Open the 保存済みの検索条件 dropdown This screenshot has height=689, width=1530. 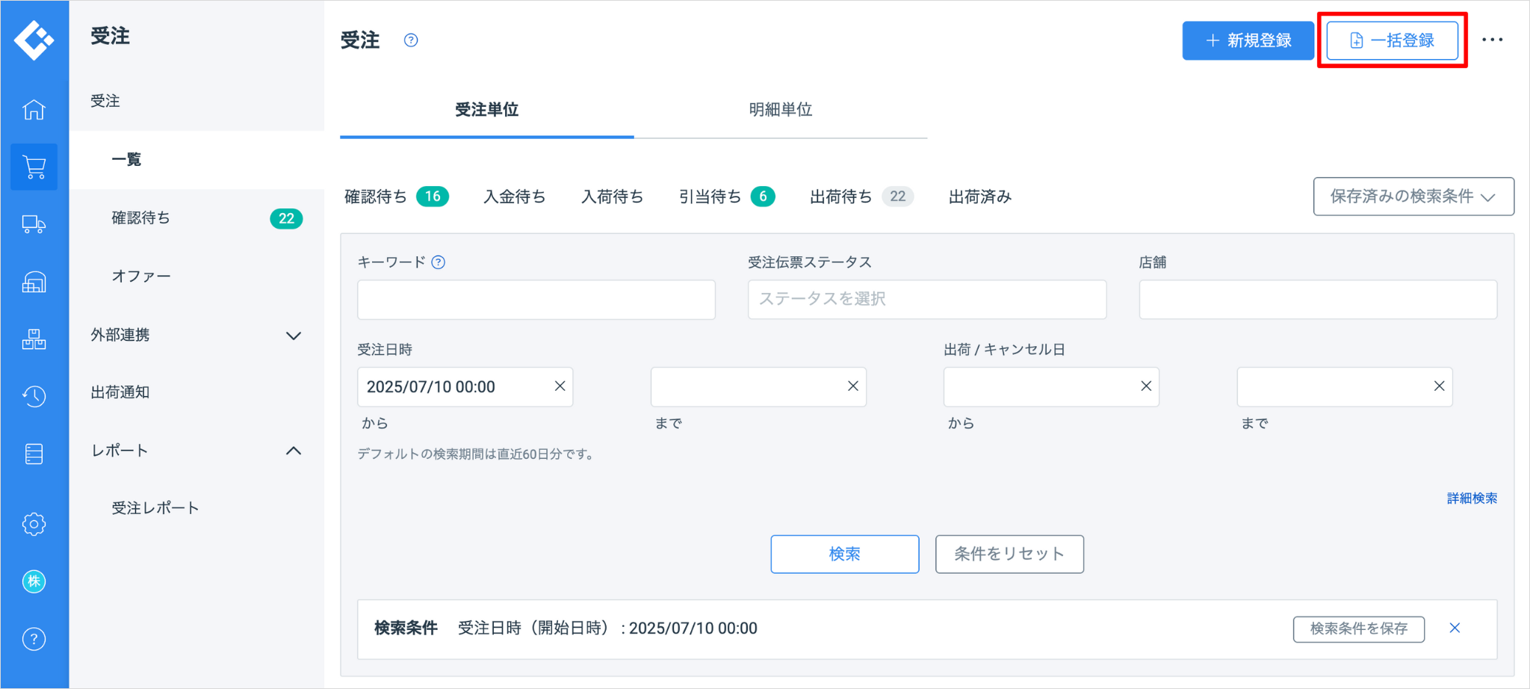pyautogui.click(x=1413, y=197)
